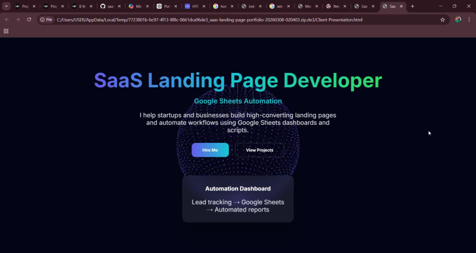Open the apps grid in bookmarks bar
Viewport: 476px width, 253px height.
[x=6, y=31]
